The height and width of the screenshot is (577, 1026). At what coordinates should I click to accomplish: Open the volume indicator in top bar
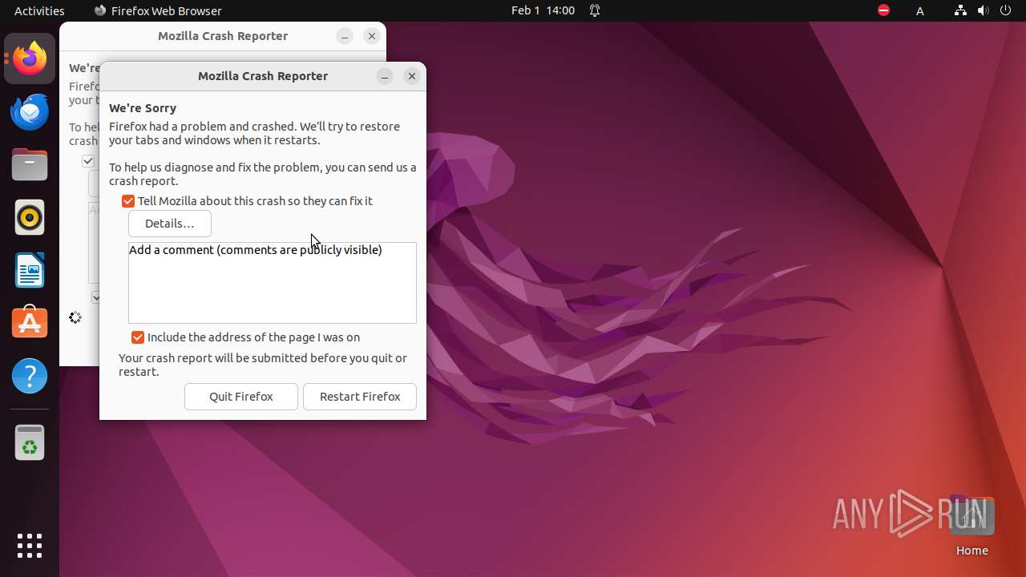coord(984,10)
